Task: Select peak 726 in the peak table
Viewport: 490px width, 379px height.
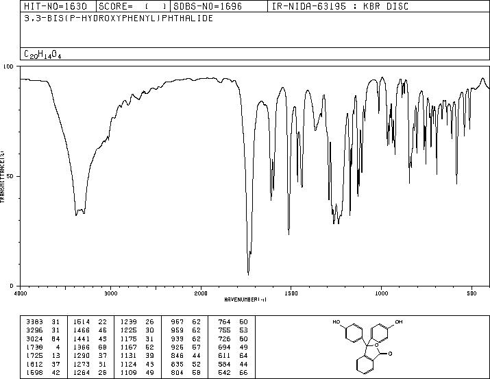Action: click(224, 339)
